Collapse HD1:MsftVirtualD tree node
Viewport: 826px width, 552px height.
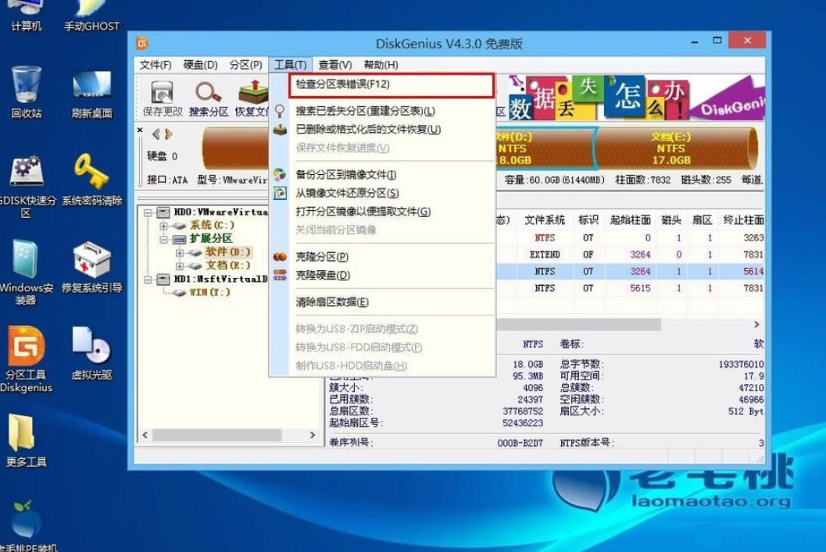148,280
